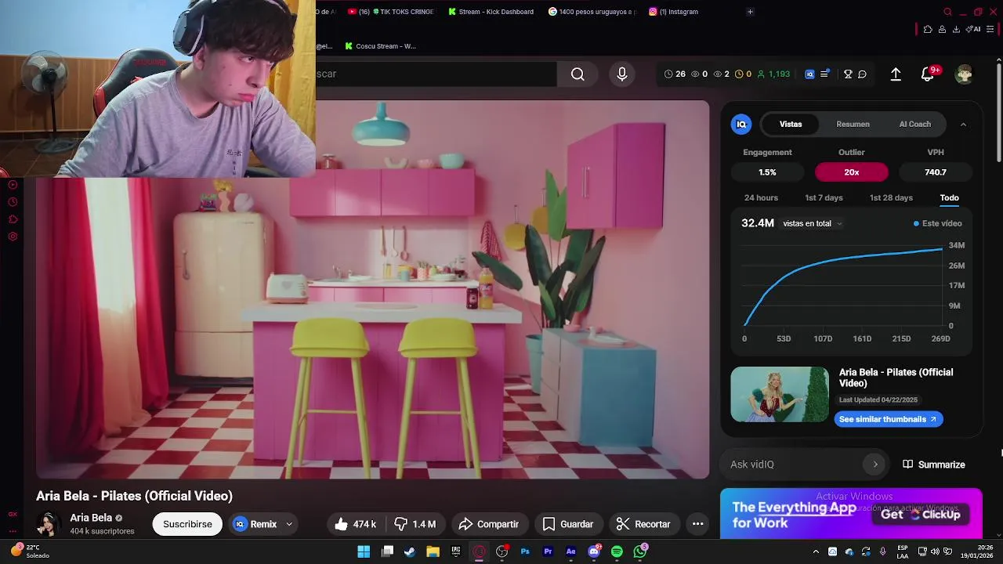Switch to Stream - Kick Dashboard tab
This screenshot has width=1003, height=564.
click(x=491, y=12)
